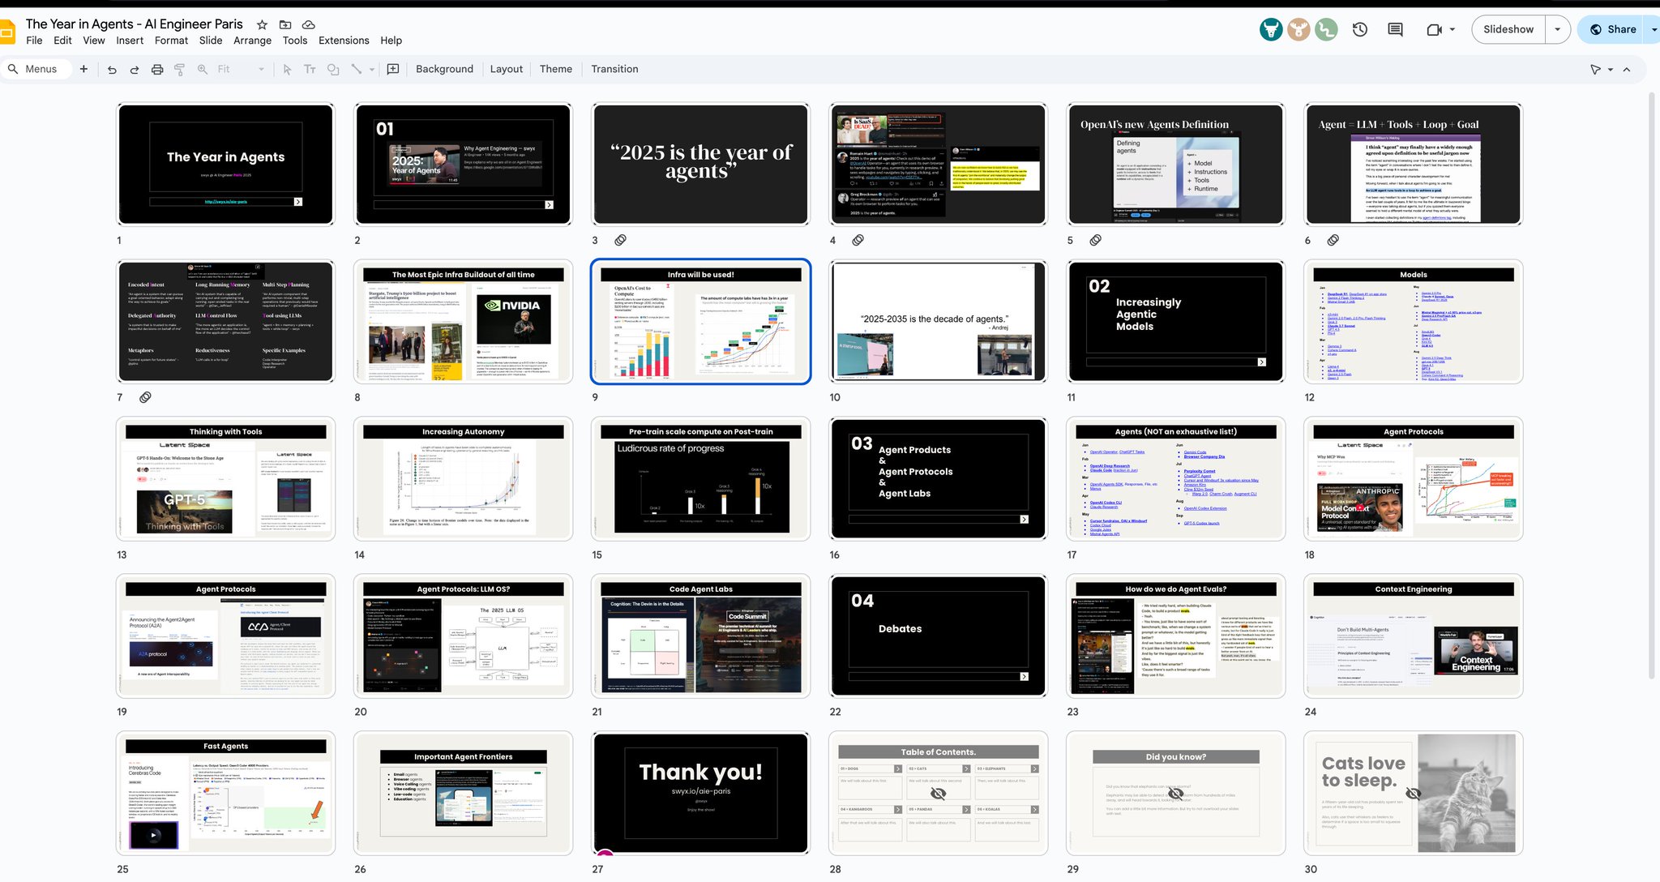This screenshot has width=1660, height=882.
Task: Open the Format menu
Action: pyautogui.click(x=171, y=41)
